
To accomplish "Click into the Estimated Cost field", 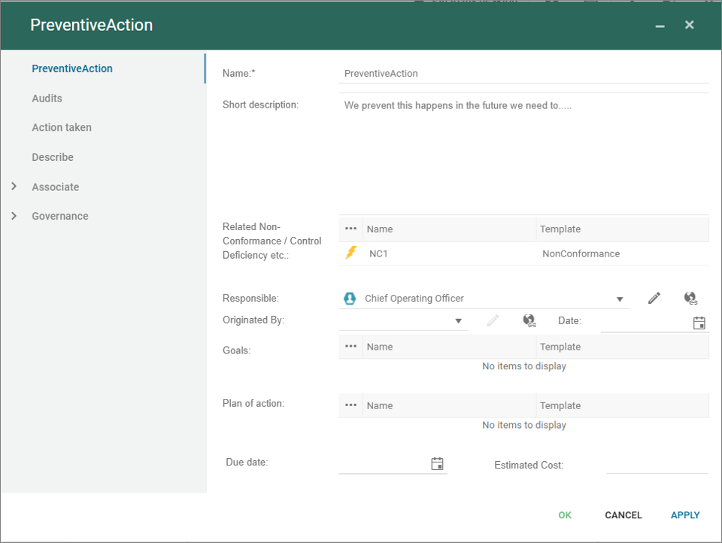I will tap(657, 465).
